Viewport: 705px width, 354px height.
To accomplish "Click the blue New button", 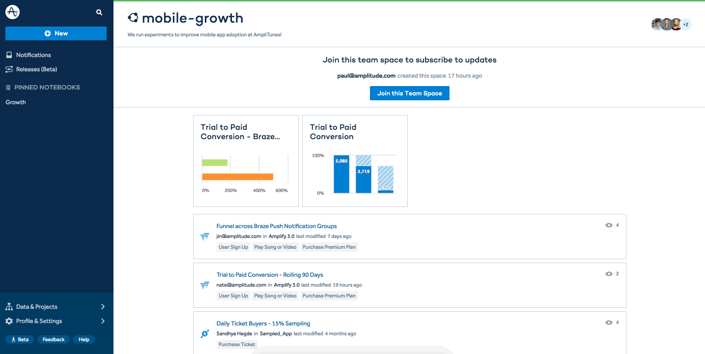I will point(56,33).
